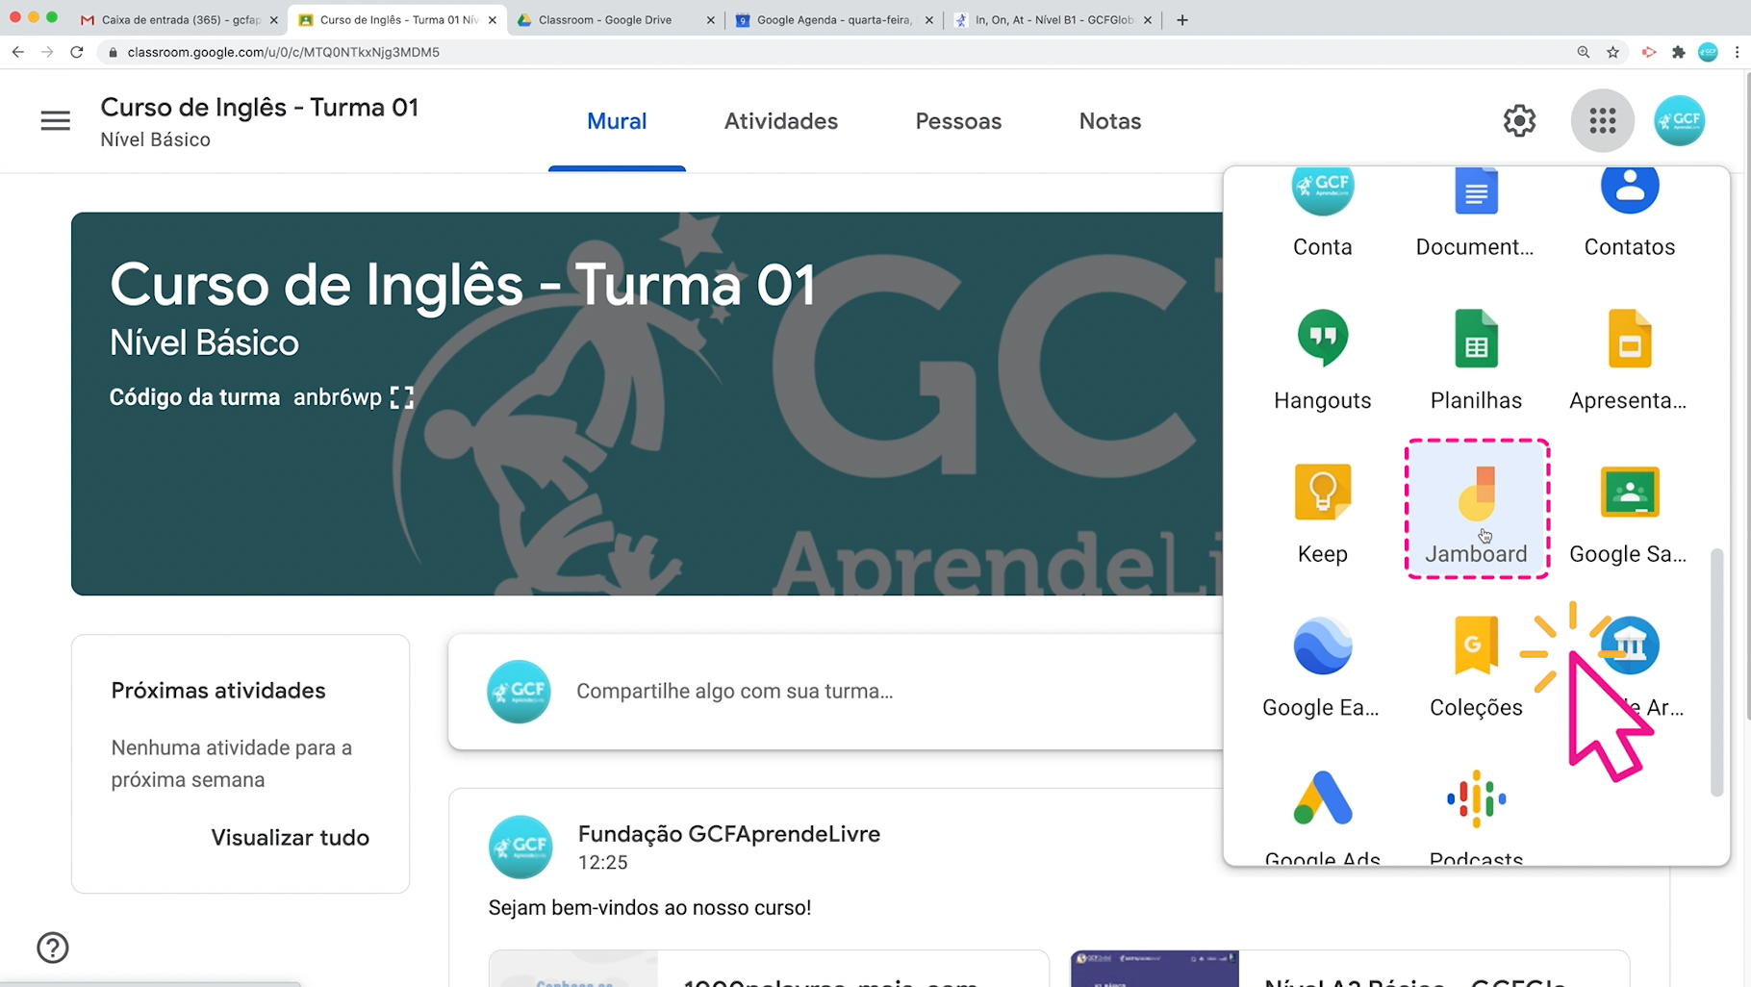Open the Nível A2 Básico attachment thumbnail
Screen dimensions: 1751x987
pos(1154,969)
